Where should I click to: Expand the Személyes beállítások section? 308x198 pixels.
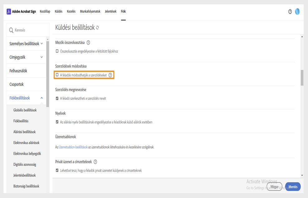[x=42, y=44]
